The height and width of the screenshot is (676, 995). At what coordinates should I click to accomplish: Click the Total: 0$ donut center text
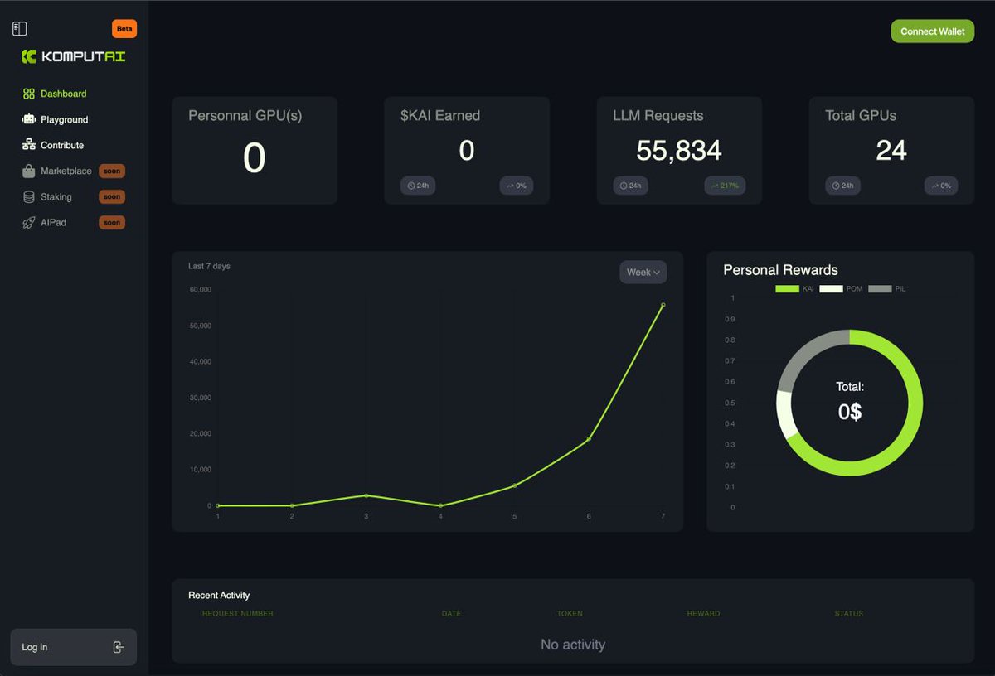850,401
